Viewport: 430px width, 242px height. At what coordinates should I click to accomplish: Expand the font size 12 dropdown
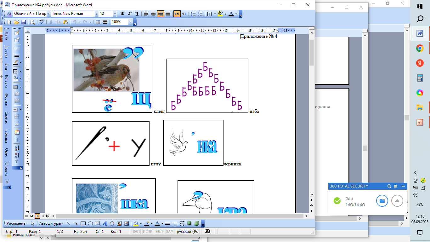point(115,14)
